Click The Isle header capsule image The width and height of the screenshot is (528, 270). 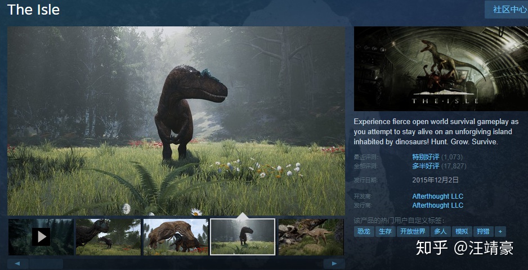[x=441, y=69]
